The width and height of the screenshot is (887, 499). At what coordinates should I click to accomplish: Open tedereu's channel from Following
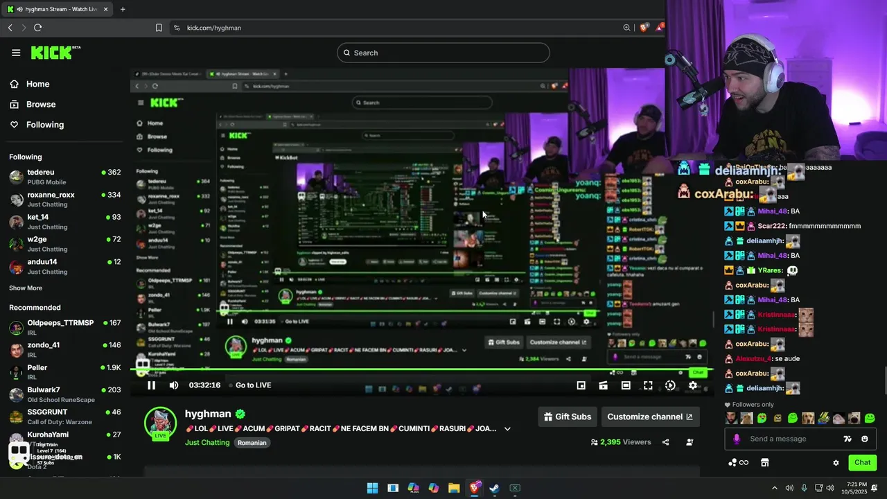[64, 177]
